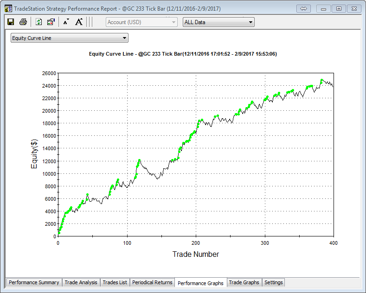Maximize the Performance Report window
366x293 pixels.
pyautogui.click(x=339, y=8)
